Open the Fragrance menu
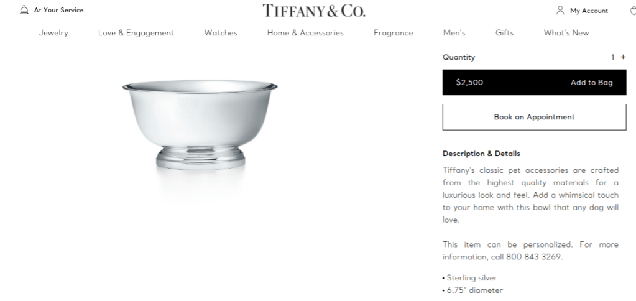The height and width of the screenshot is (301, 636). tap(393, 33)
